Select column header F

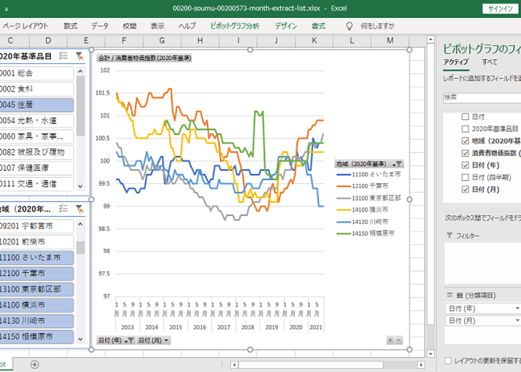coord(124,41)
